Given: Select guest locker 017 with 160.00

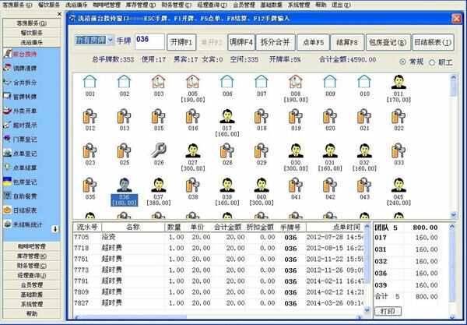Looking at the screenshot, I should [227, 123].
